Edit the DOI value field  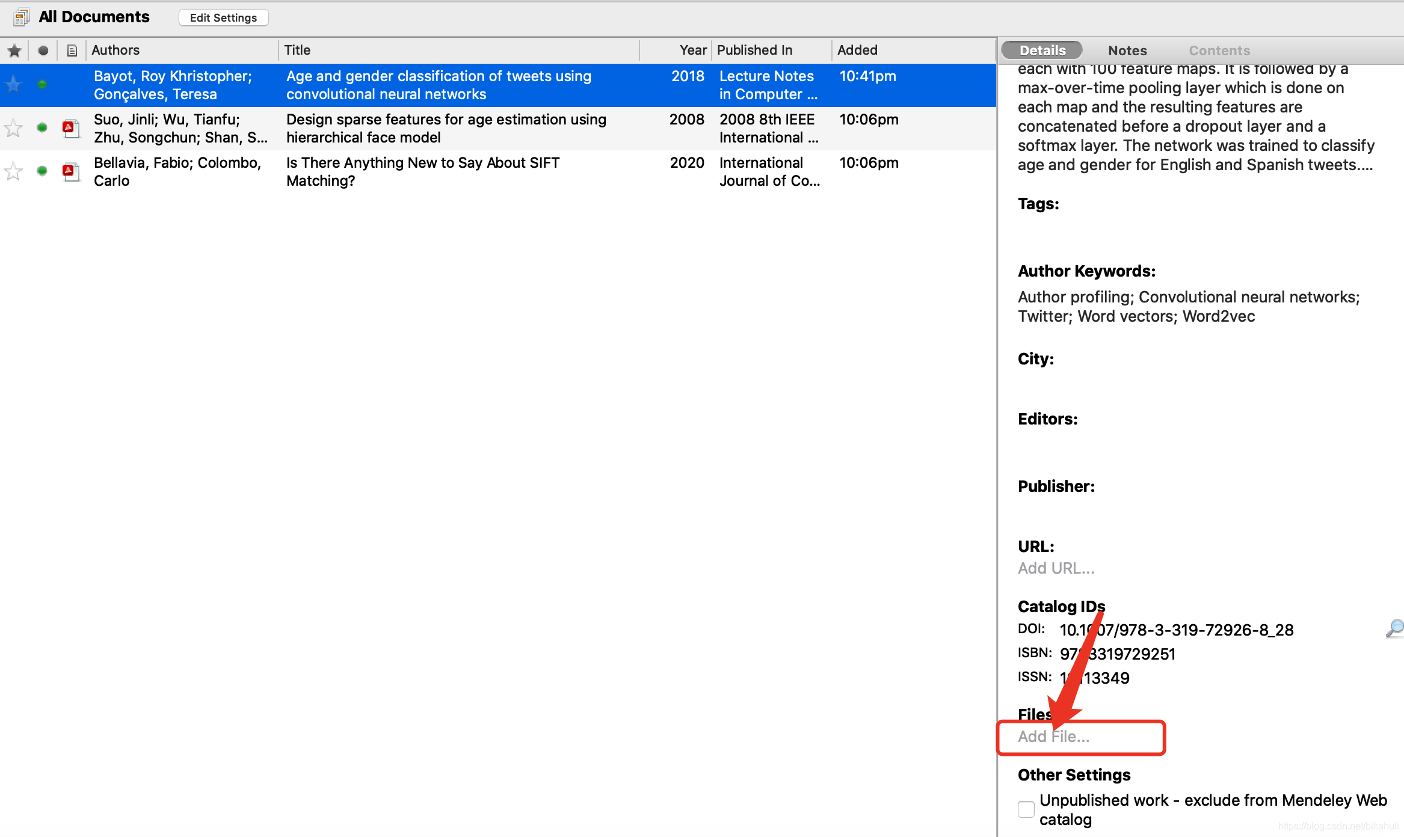1177,630
